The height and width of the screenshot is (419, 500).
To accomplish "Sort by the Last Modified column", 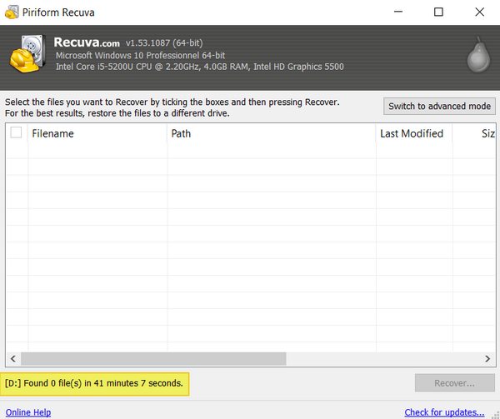I will tap(412, 133).
